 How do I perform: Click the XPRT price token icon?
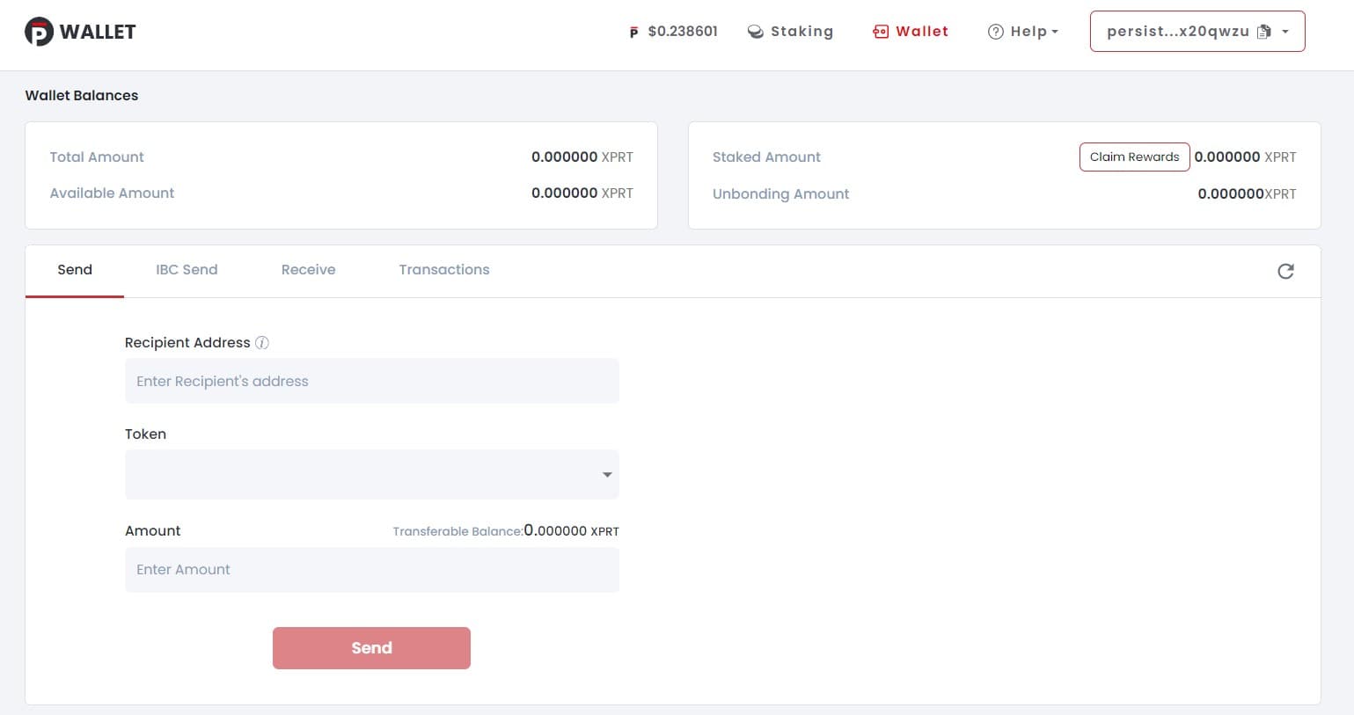pos(633,33)
